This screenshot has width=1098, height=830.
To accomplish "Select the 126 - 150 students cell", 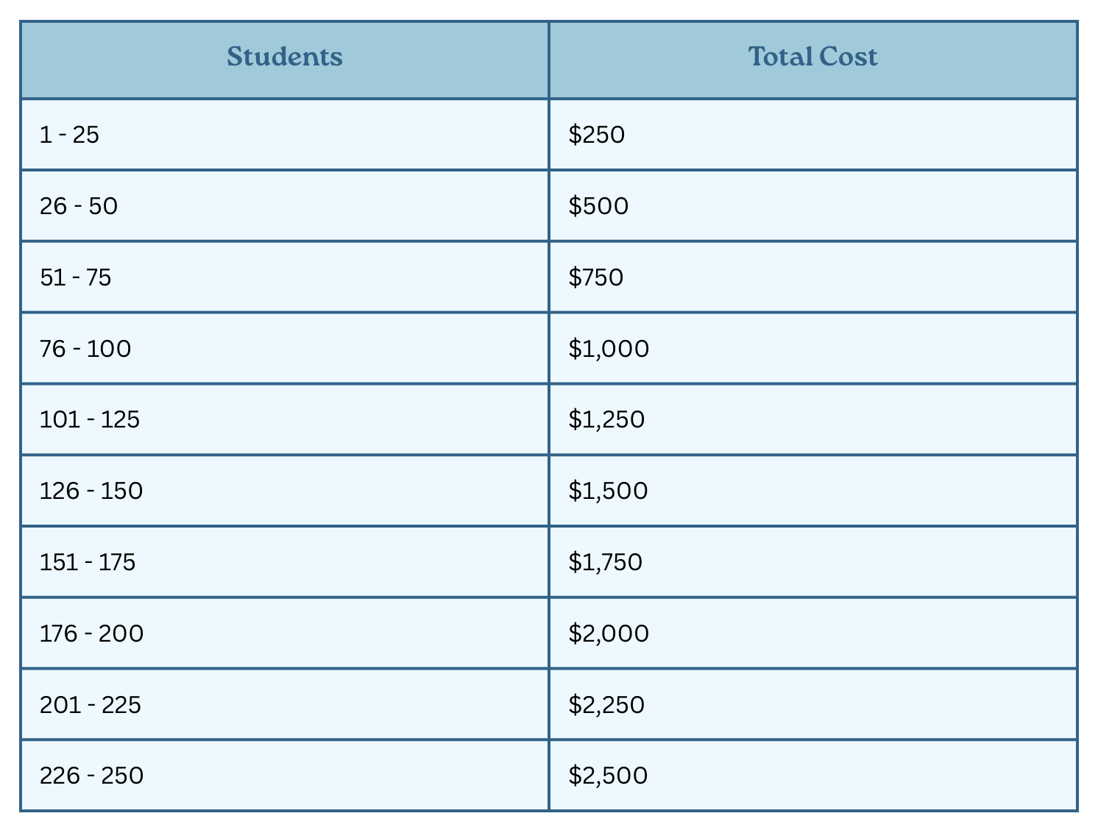I will coord(285,491).
